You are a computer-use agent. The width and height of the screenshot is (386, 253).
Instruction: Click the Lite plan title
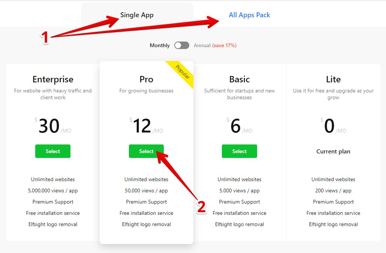click(333, 79)
